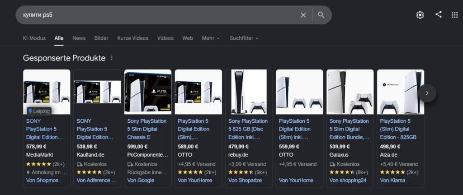Open the settings gear icon
The height and width of the screenshot is (195, 463).
click(x=420, y=15)
